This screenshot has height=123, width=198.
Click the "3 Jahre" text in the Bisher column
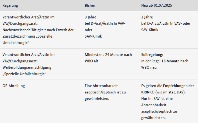point(90,17)
